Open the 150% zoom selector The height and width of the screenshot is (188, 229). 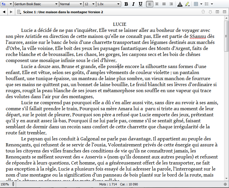coord(8,184)
